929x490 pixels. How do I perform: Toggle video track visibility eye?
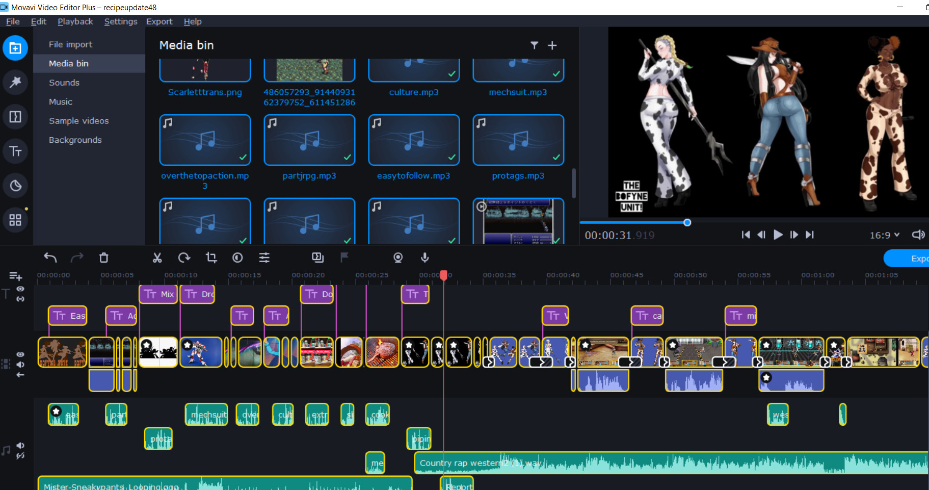click(20, 354)
